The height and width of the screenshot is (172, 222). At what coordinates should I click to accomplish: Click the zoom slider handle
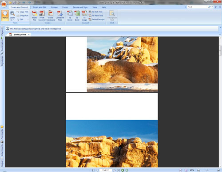207,170
